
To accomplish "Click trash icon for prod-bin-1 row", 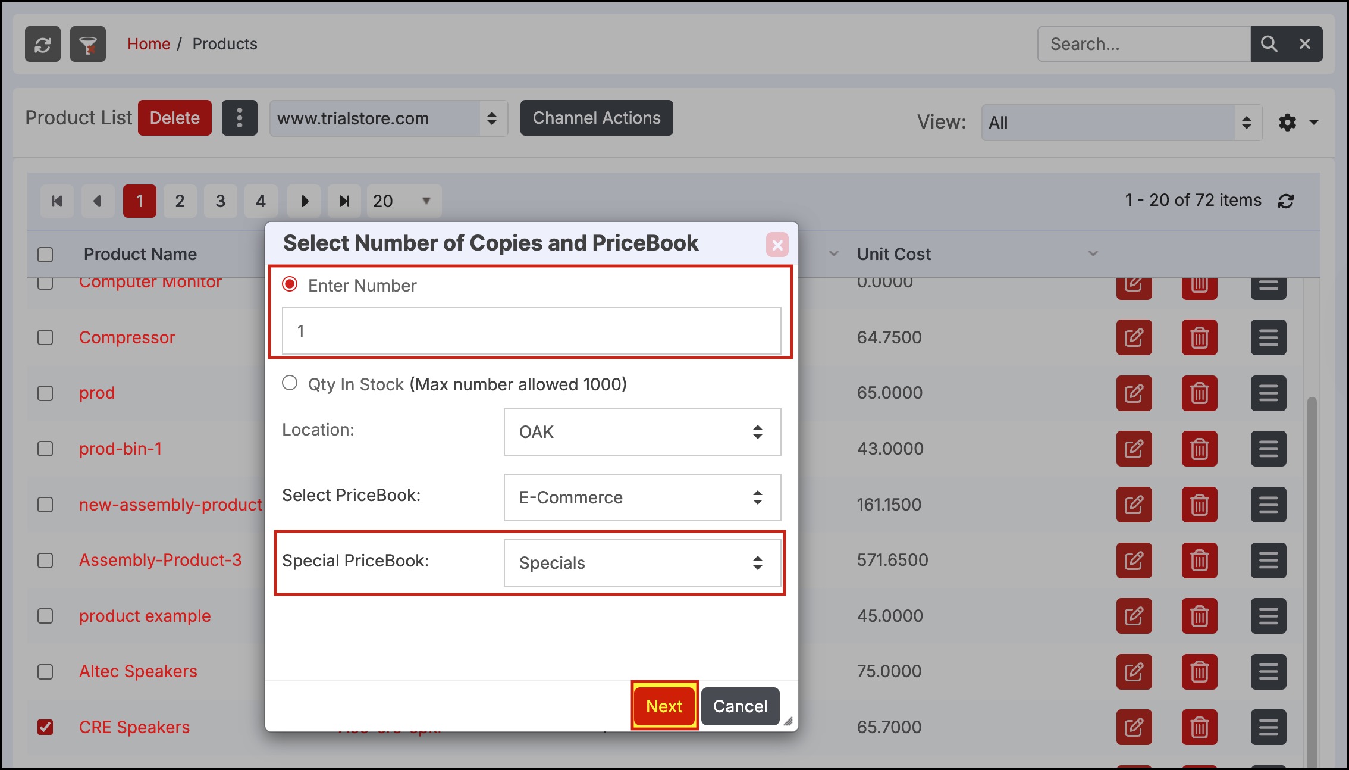I will click(x=1199, y=449).
